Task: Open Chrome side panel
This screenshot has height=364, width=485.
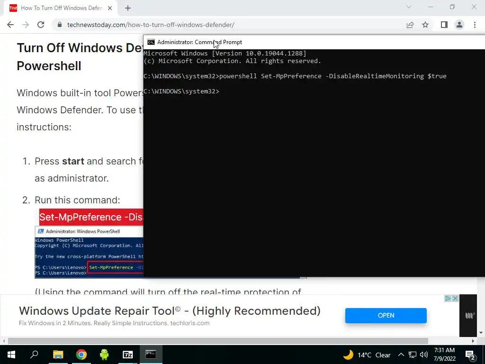Action: [444, 25]
